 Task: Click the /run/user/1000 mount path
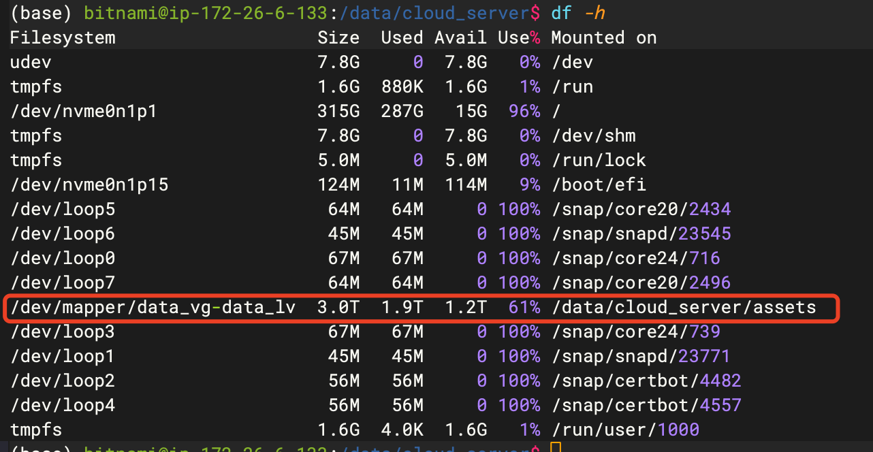(624, 430)
